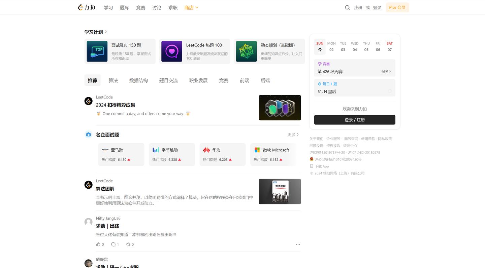
Task: Open the 竞赛 item in top navigation
Action: point(141,7)
